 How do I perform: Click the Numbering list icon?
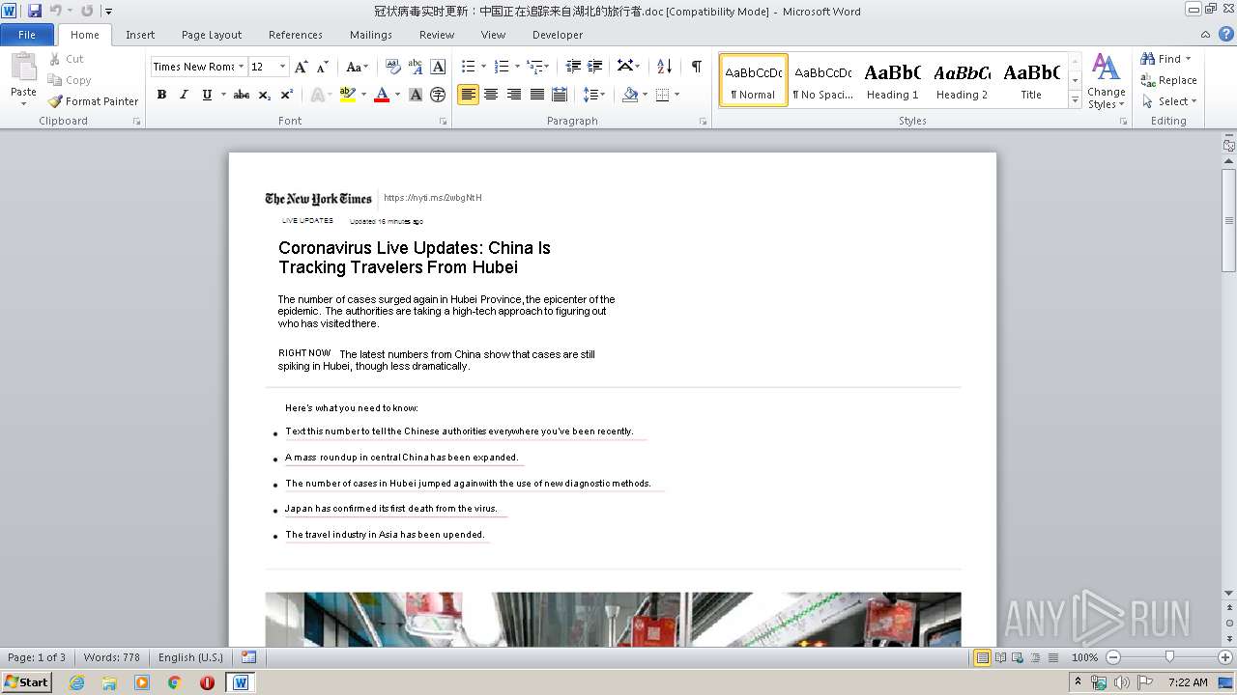coord(501,67)
